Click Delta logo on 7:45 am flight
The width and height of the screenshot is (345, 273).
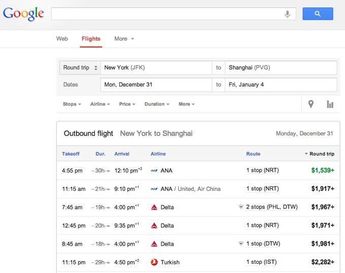[x=154, y=207]
